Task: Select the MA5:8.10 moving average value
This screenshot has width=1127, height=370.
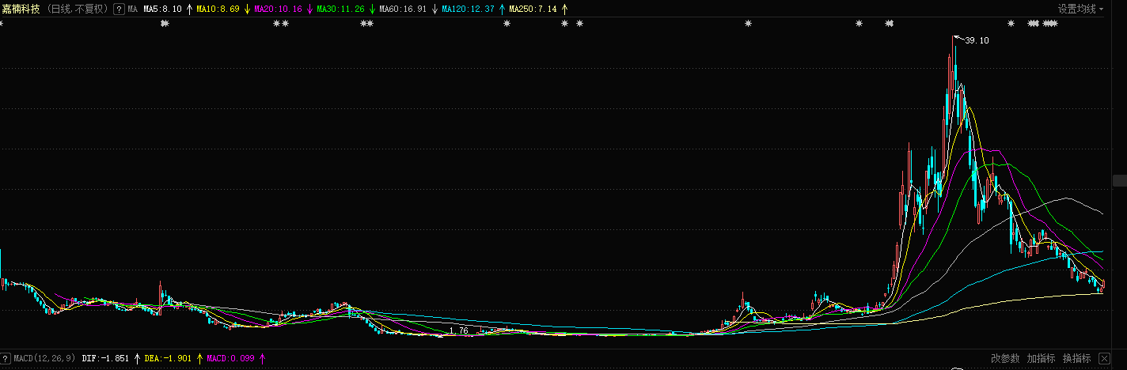Action: pos(162,9)
